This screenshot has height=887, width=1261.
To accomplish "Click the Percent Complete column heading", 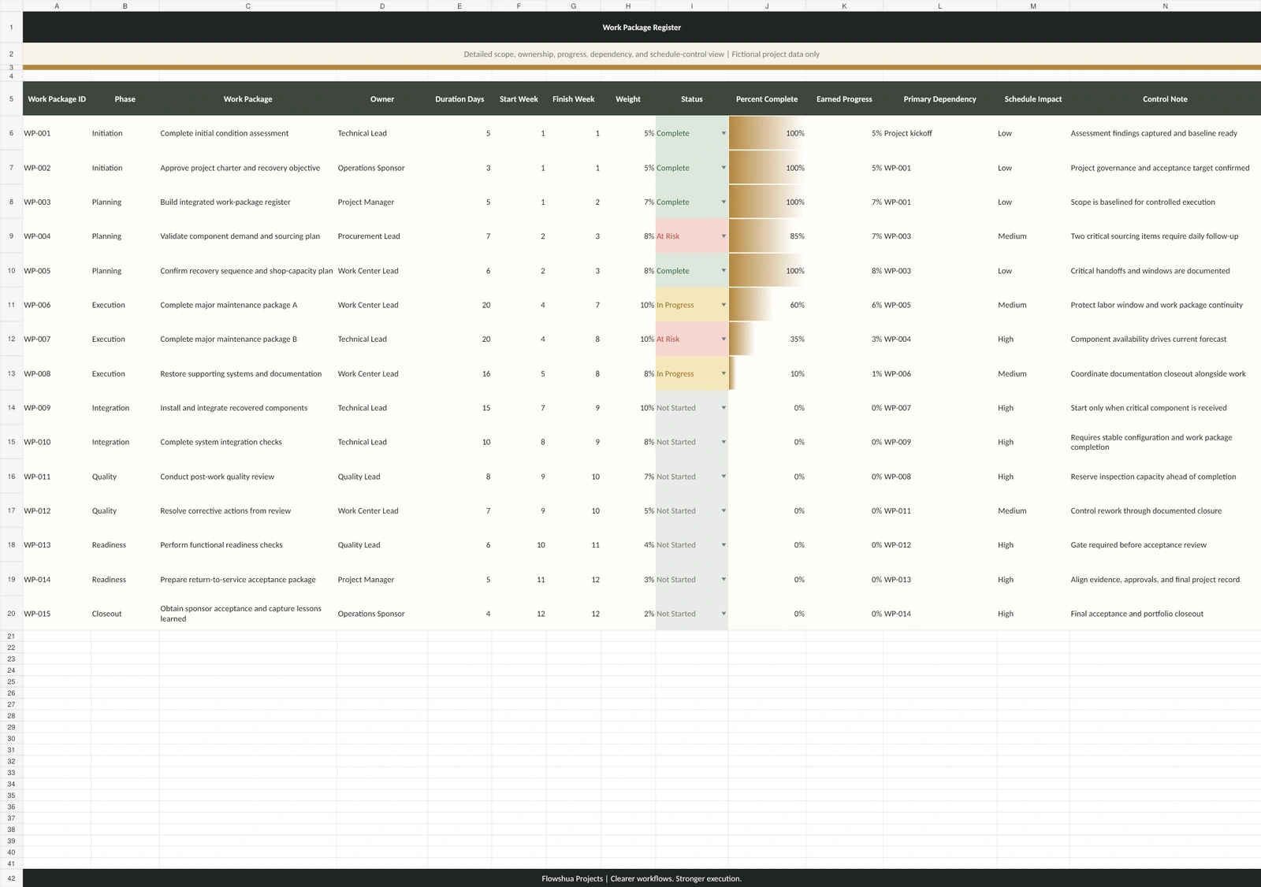I will pyautogui.click(x=767, y=99).
